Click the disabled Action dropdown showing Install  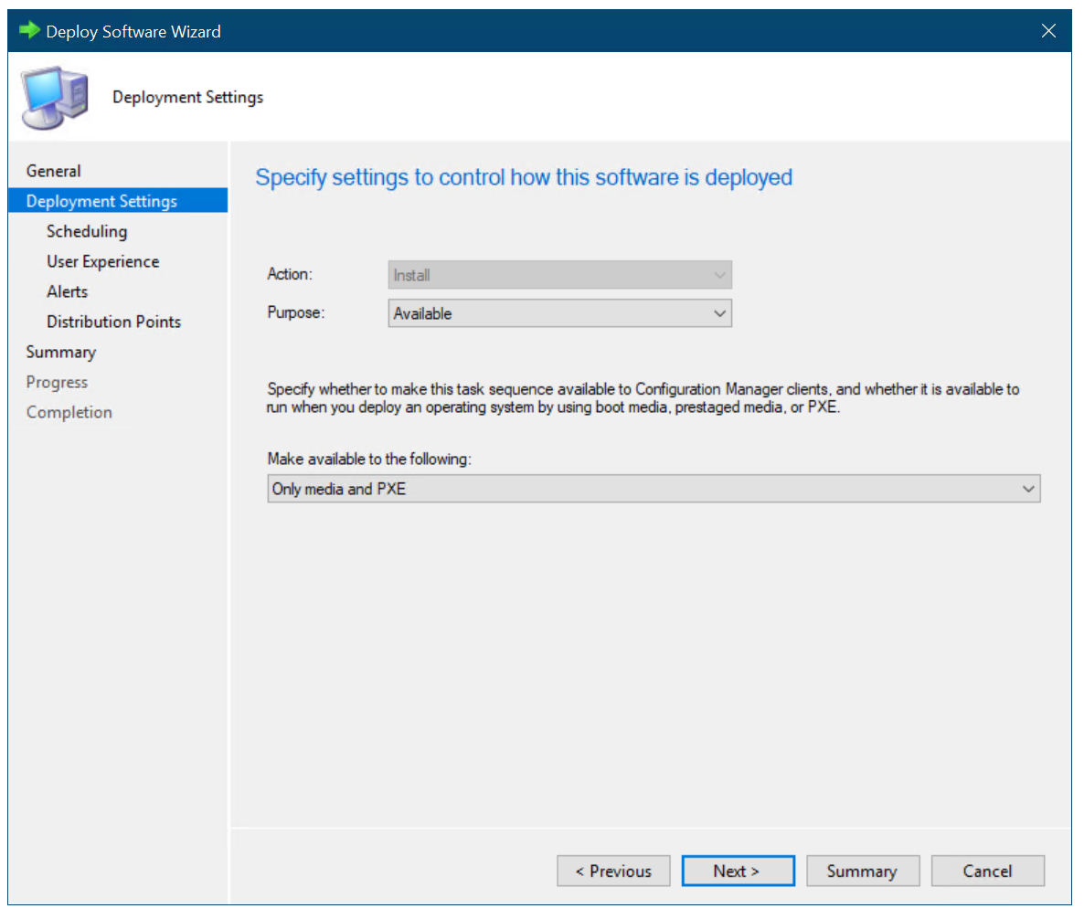click(x=559, y=274)
